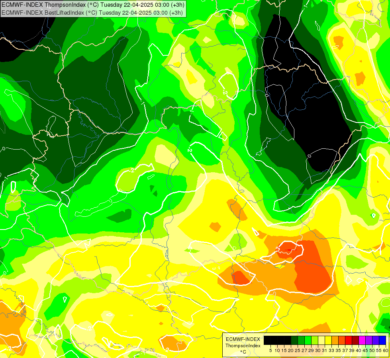Click the legend tick label 40
The height and width of the screenshot is (358, 390).
[359, 350]
